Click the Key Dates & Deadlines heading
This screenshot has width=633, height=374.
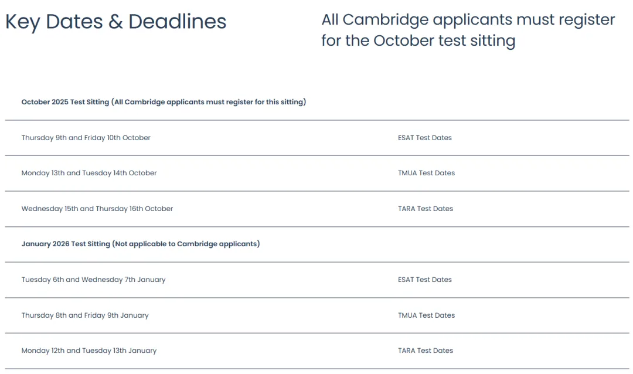pyautogui.click(x=116, y=22)
